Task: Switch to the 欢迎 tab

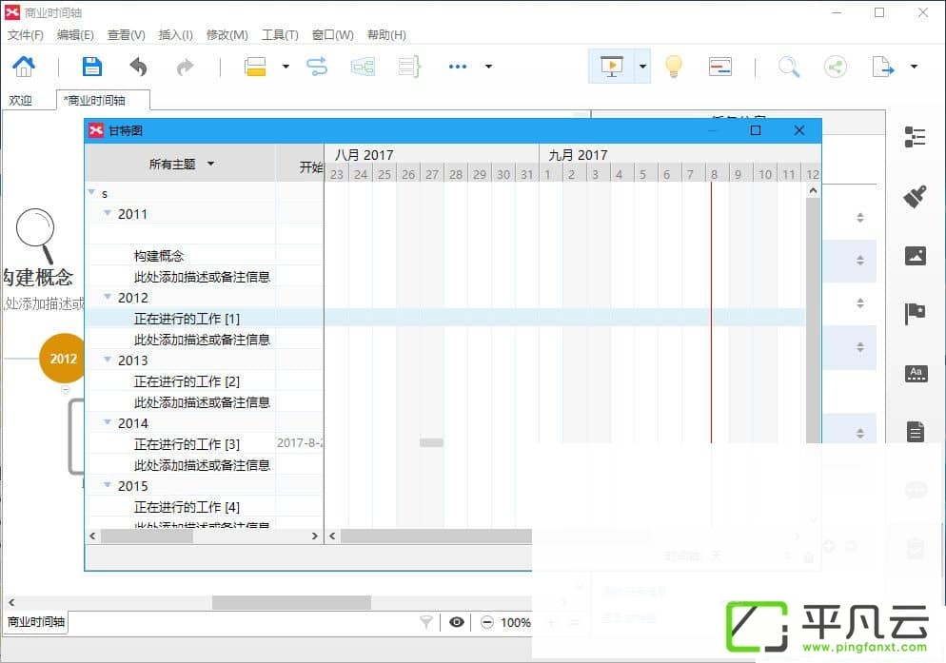Action: (21, 100)
